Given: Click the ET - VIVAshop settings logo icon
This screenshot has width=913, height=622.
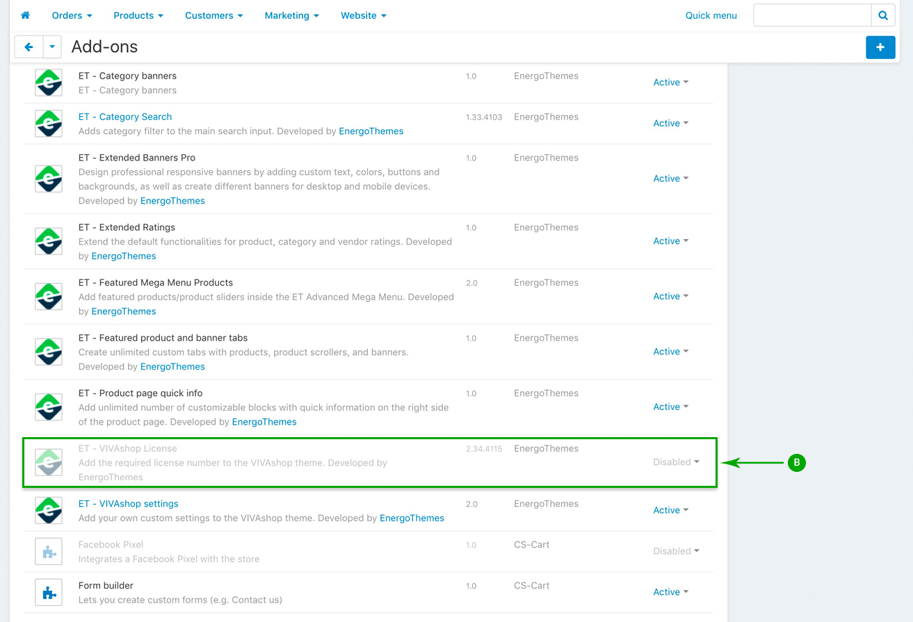Looking at the screenshot, I should click(49, 510).
